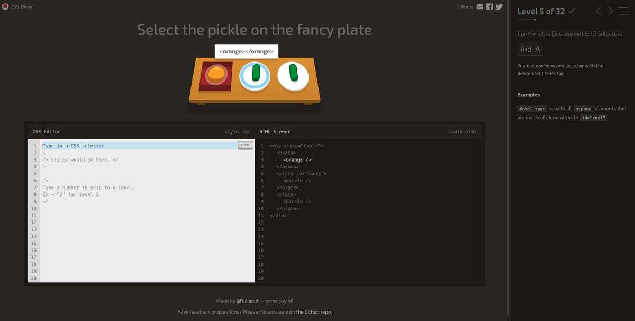The image size is (635, 321).
Task: Click the '<orange></orange>' tooltip label
Action: point(247,51)
